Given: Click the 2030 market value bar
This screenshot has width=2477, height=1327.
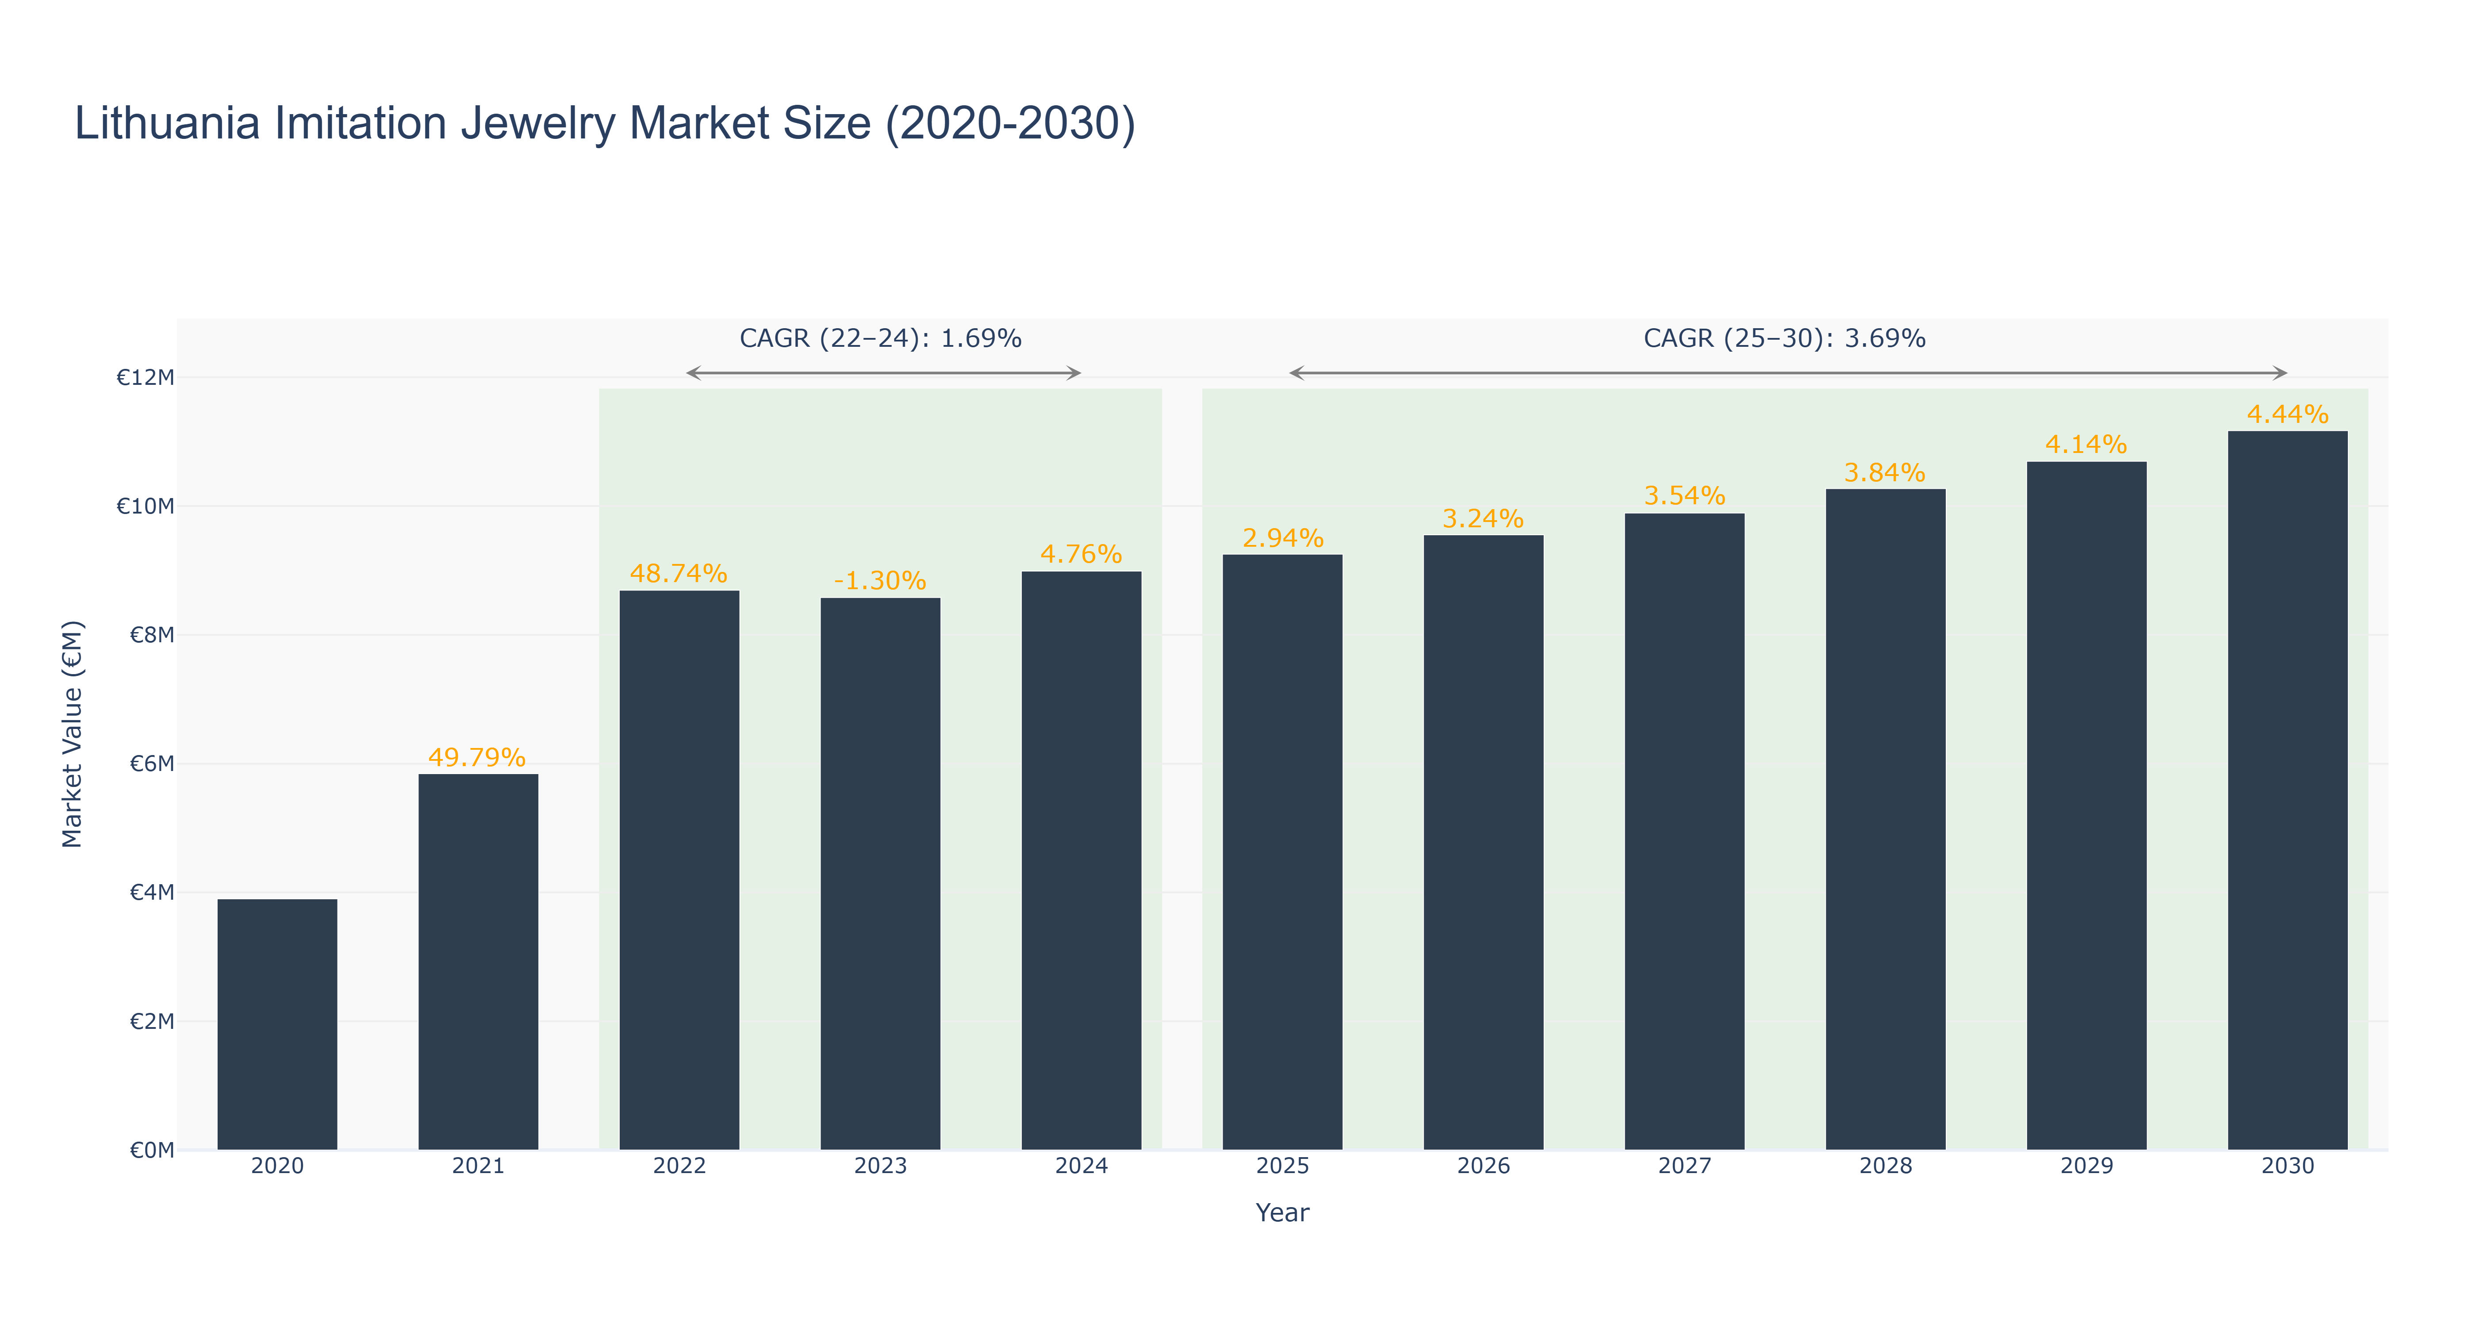Looking at the screenshot, I should tap(2287, 790).
